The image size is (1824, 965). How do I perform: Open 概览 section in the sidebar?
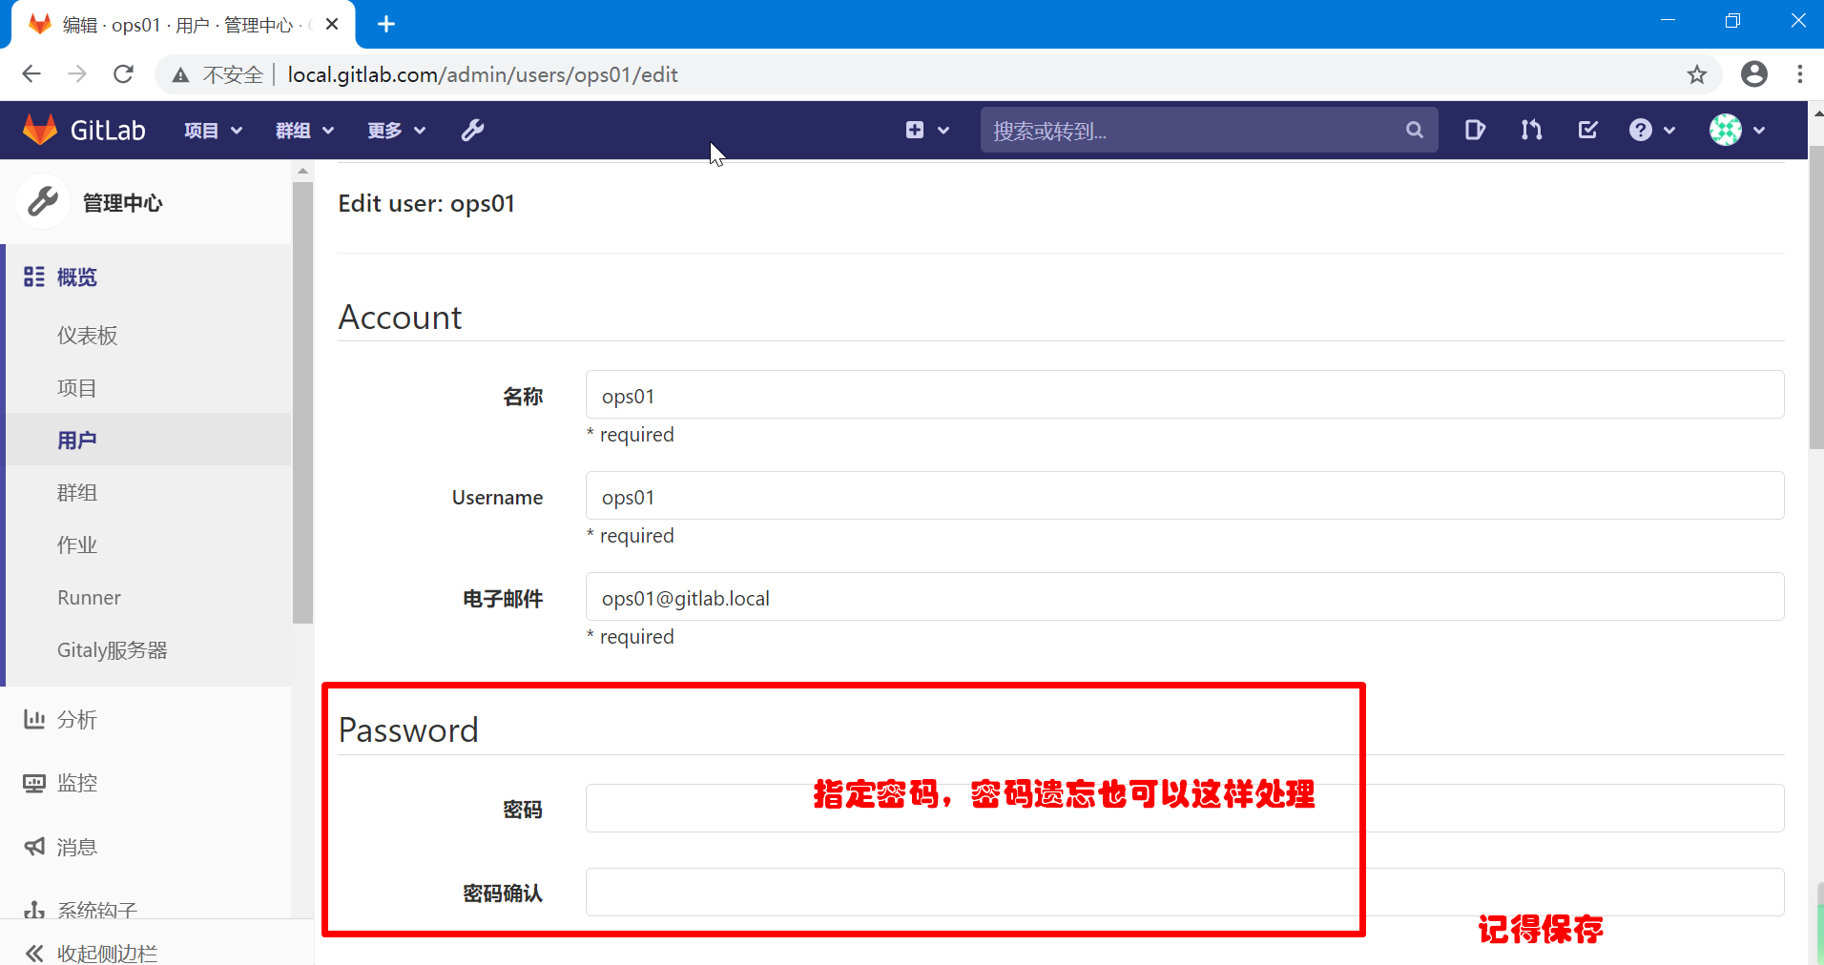point(76,277)
